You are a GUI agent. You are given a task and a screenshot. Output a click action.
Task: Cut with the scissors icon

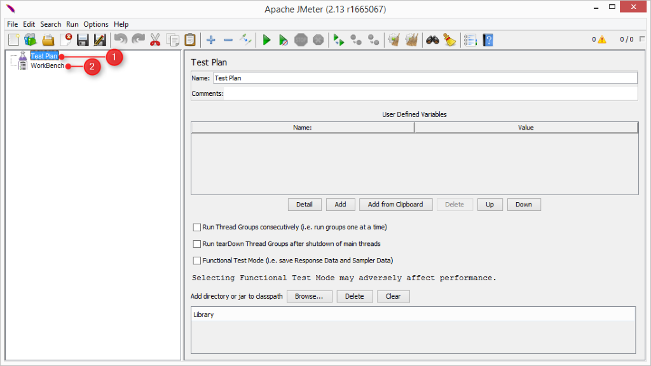[155, 40]
